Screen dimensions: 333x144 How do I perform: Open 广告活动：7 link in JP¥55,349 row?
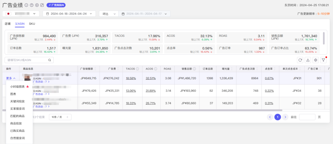(41, 106)
